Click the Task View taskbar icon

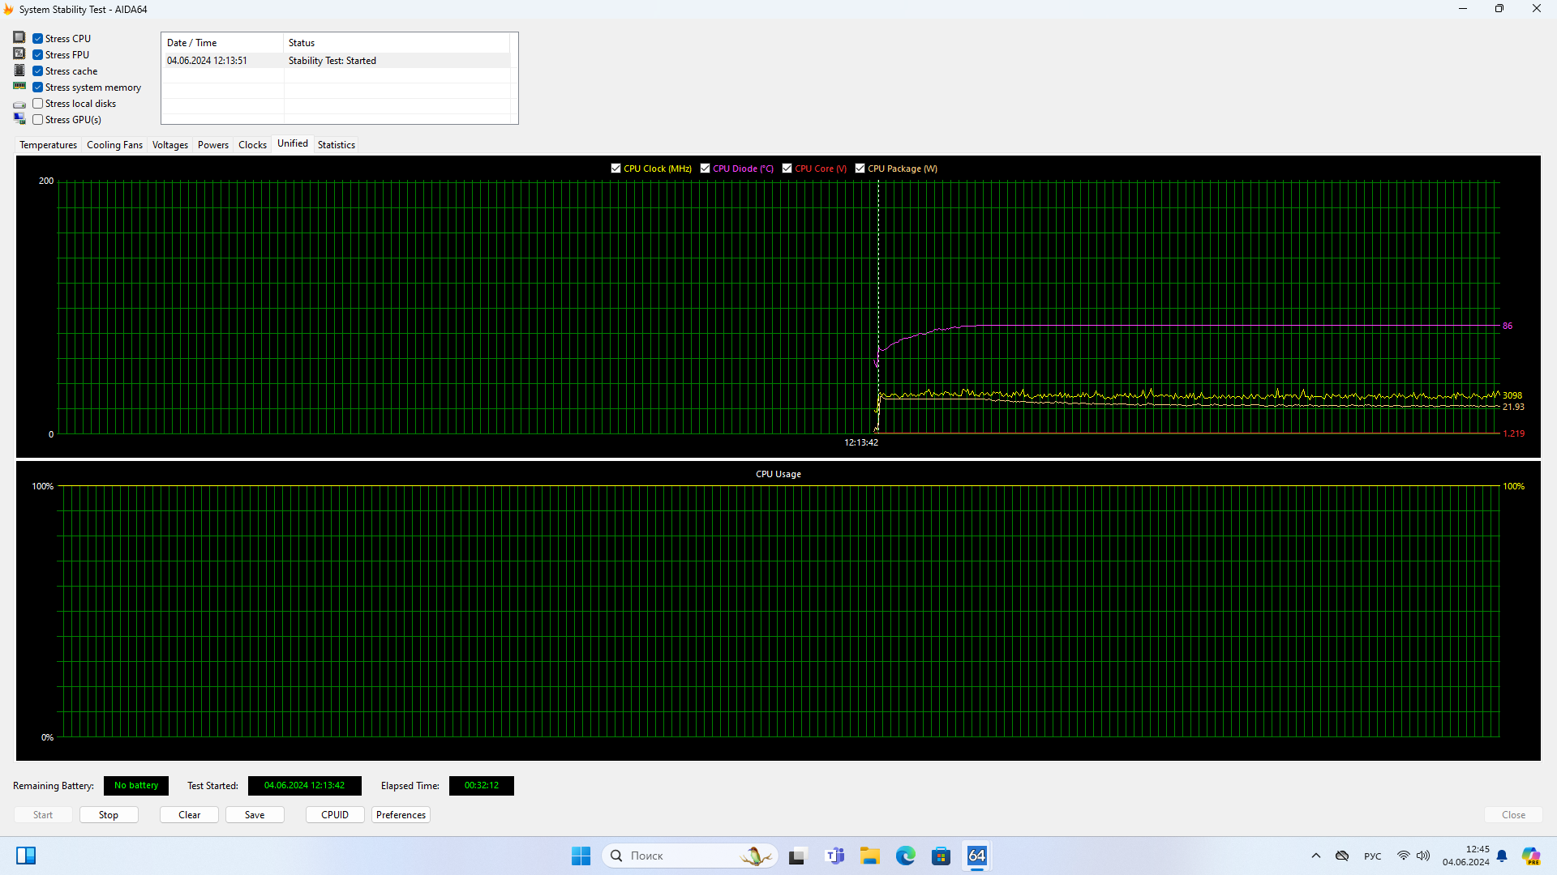coord(798,856)
